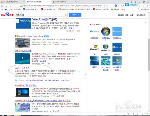Viewport: 150px width, 116px height.
Task: Switch to the MSDN browser tab
Action: [64, 2]
